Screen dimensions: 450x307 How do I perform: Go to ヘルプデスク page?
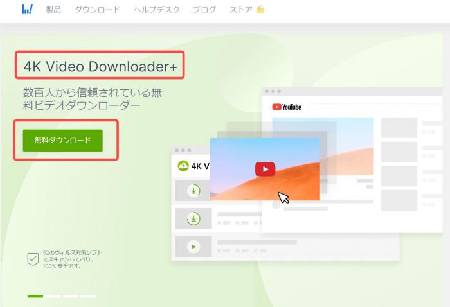pos(157,10)
